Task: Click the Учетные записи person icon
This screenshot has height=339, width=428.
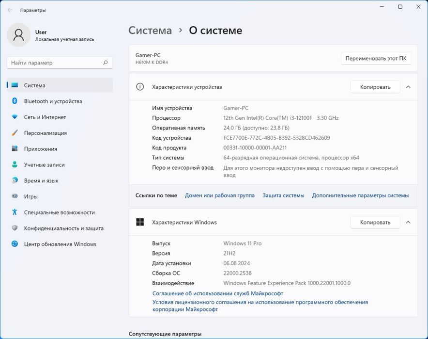Action: click(x=15, y=164)
